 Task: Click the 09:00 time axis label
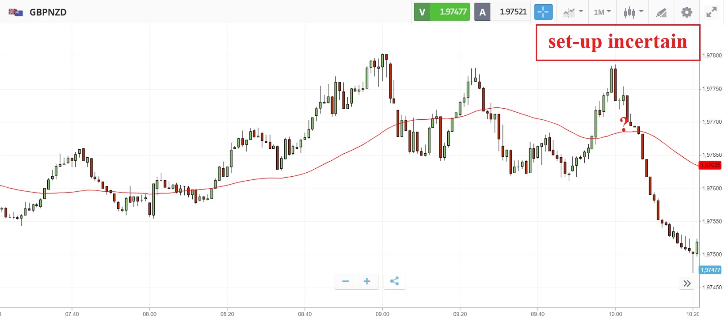[382, 314]
